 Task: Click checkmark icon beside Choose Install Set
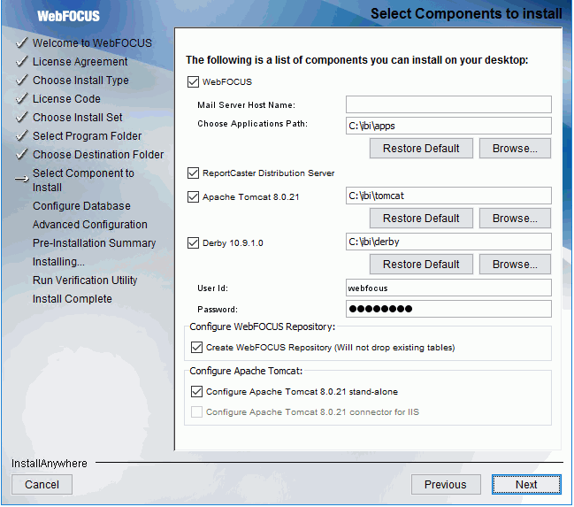click(x=21, y=117)
